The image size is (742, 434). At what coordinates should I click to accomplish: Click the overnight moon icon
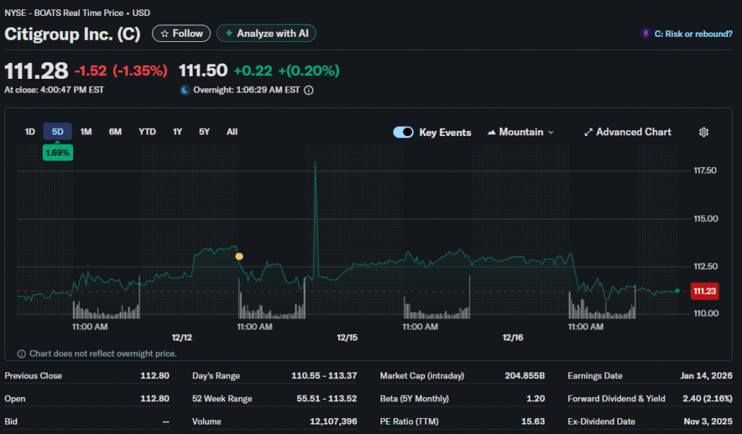(x=185, y=90)
